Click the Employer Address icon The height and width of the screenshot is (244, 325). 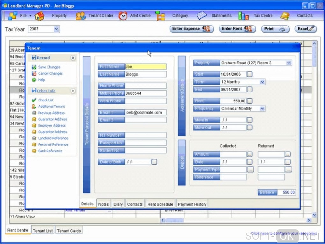[34, 126]
